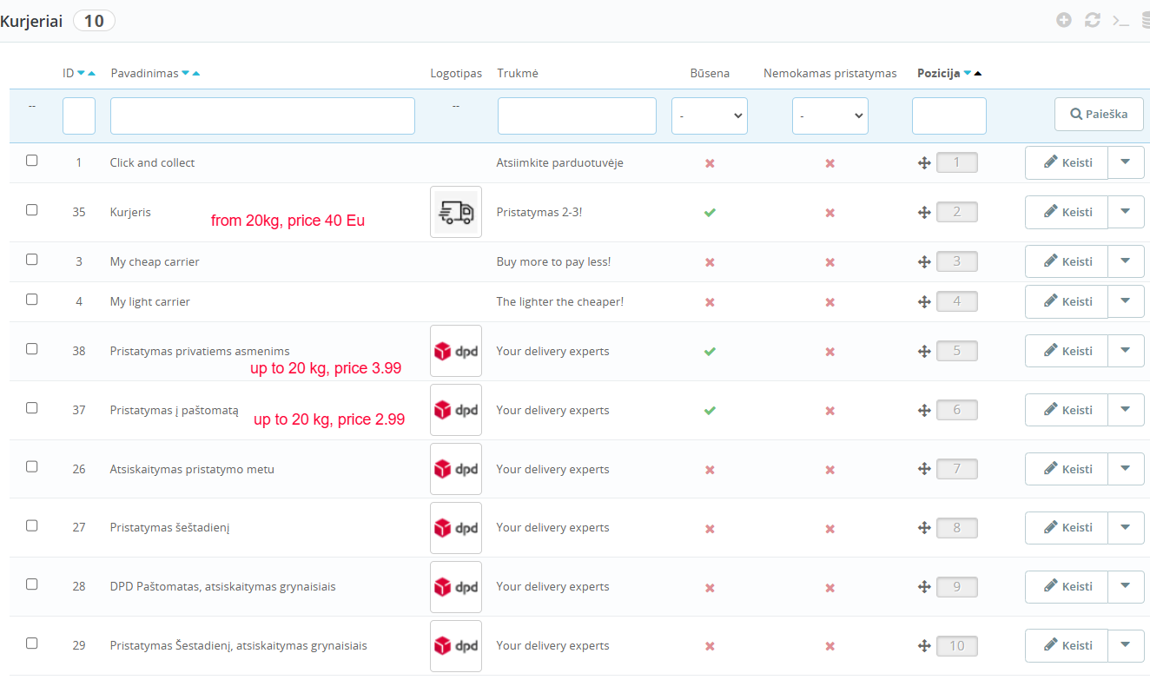Expand actions for Pristatymas privatiems asmenims
The height and width of the screenshot is (693, 1150).
coord(1127,351)
